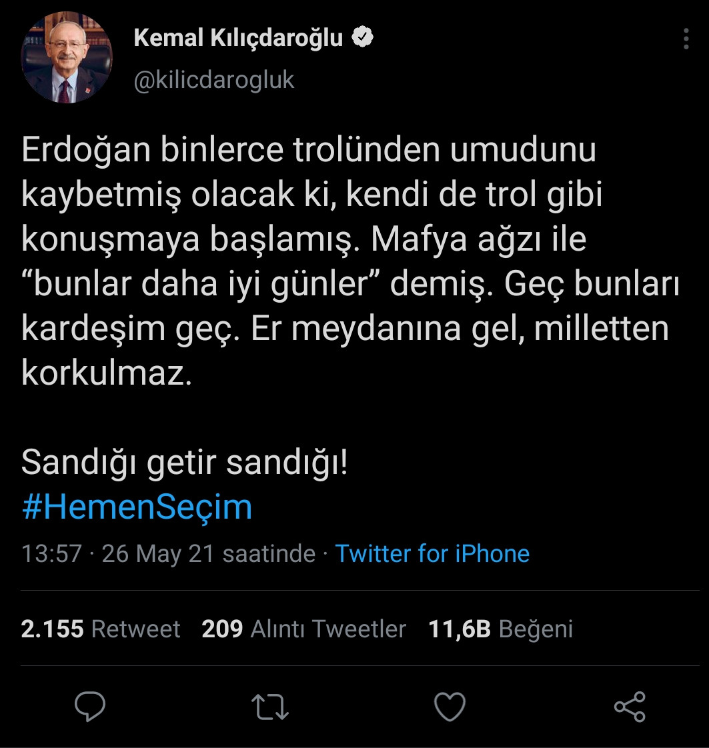The image size is (709, 748).
Task: View the 2.155 Retweet list
Action: (x=99, y=627)
